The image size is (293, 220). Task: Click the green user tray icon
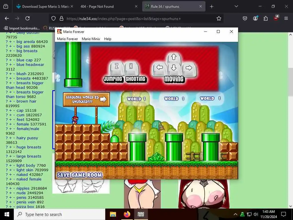point(242,214)
